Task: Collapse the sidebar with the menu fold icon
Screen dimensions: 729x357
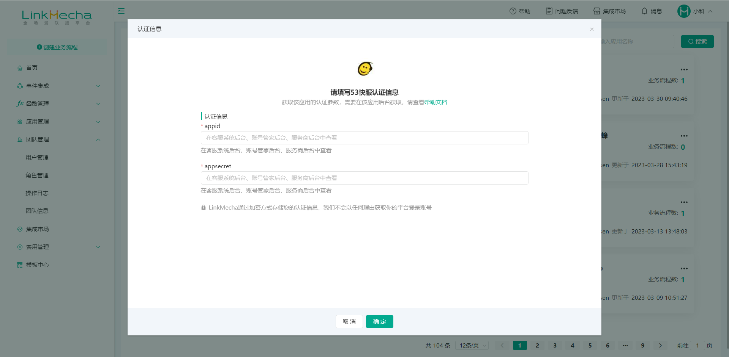Action: click(121, 11)
